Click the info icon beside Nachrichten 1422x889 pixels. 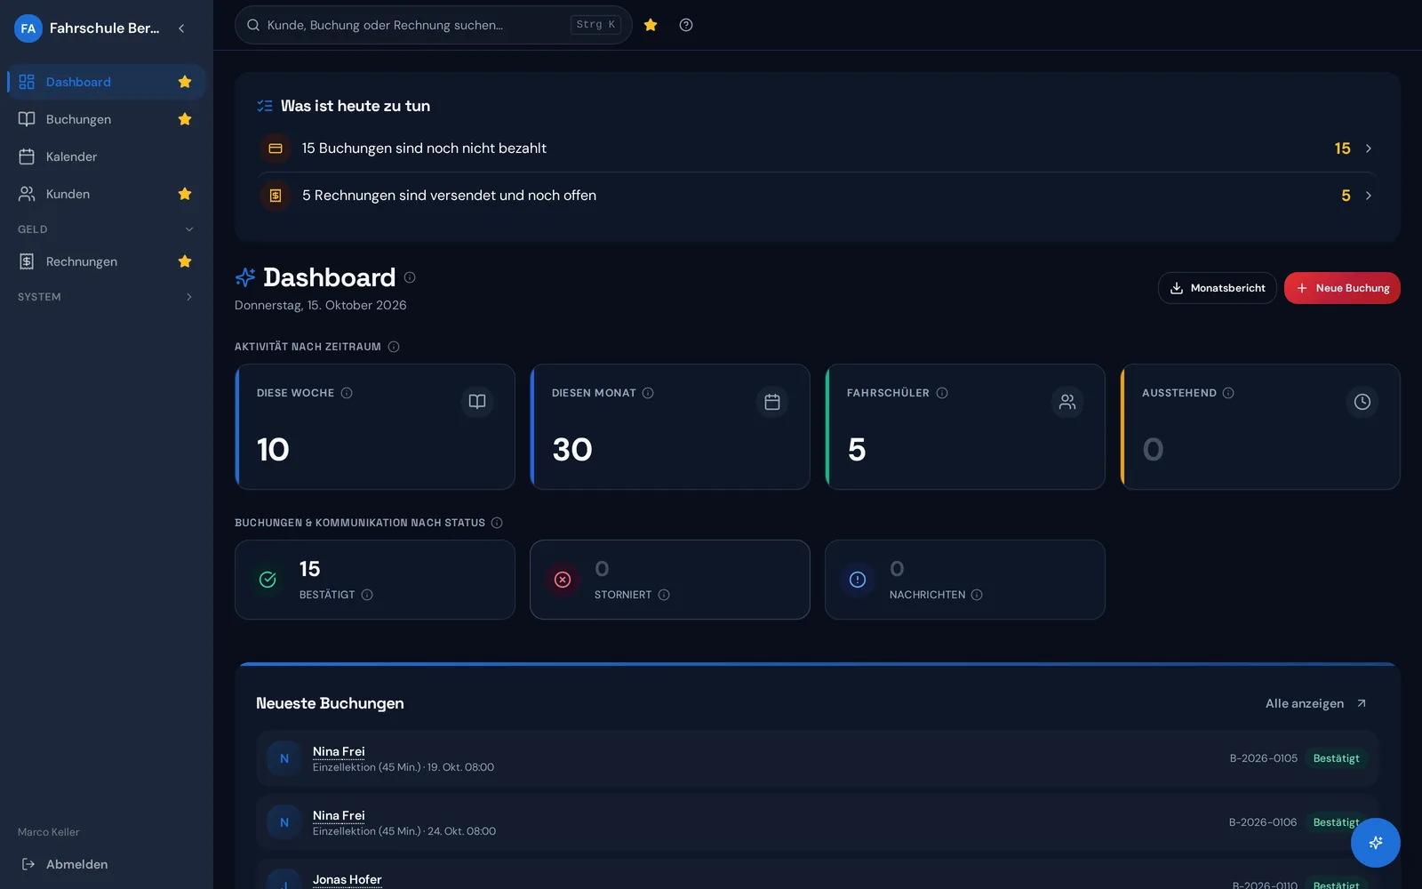[x=977, y=595]
